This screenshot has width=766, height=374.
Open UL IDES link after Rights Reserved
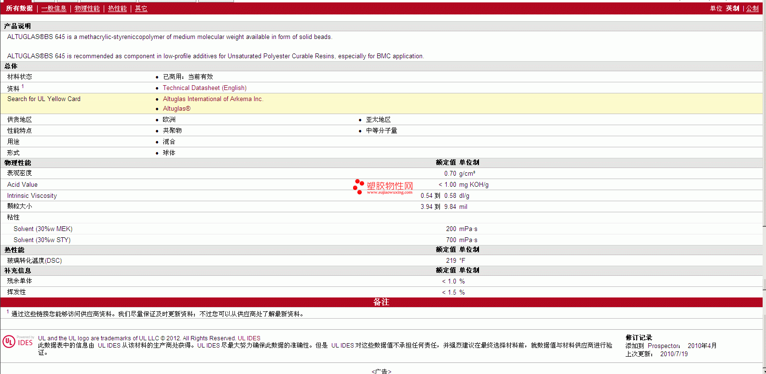click(249, 338)
